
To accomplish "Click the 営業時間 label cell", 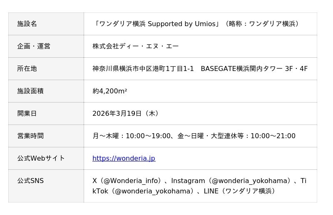I will coord(30,136).
